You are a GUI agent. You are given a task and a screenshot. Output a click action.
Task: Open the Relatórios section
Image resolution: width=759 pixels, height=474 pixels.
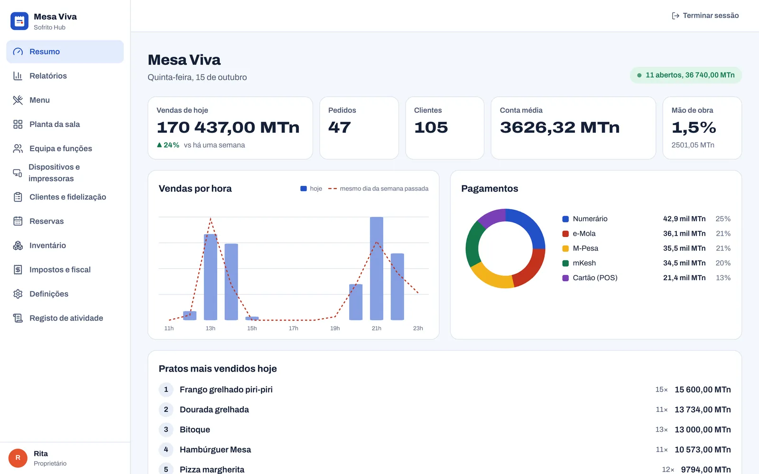65,76
